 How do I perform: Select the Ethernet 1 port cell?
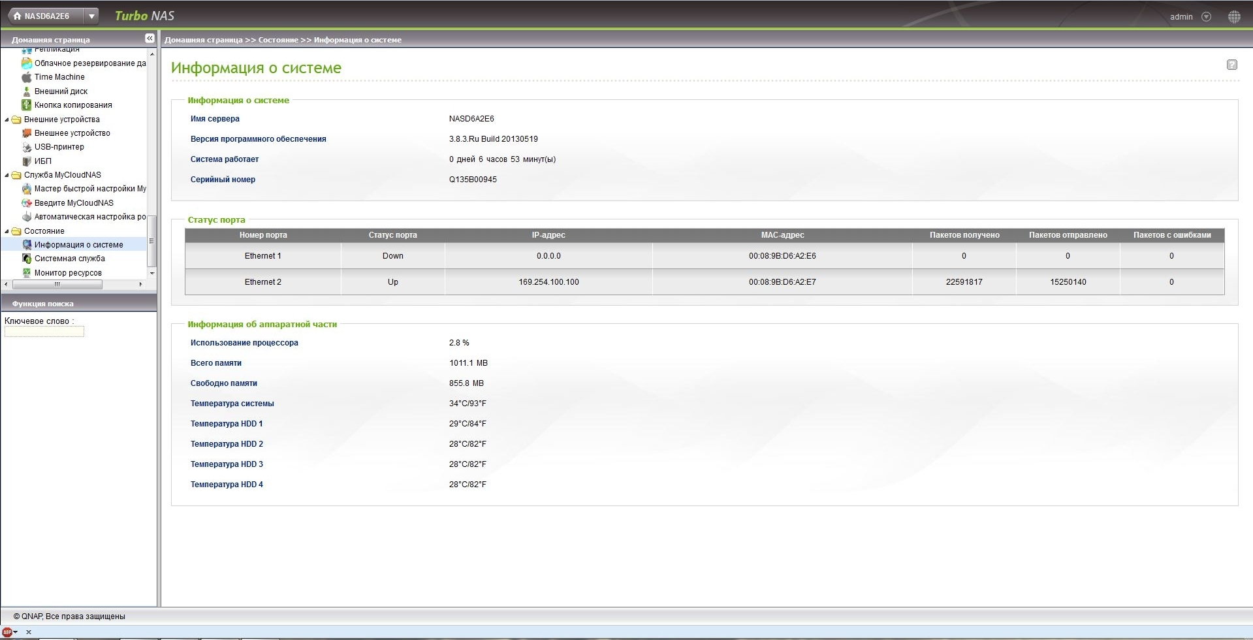pos(263,256)
